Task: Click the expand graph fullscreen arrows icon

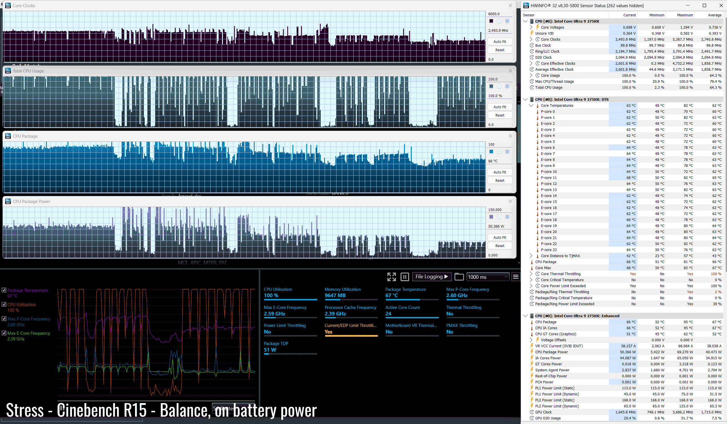Action: pyautogui.click(x=391, y=277)
